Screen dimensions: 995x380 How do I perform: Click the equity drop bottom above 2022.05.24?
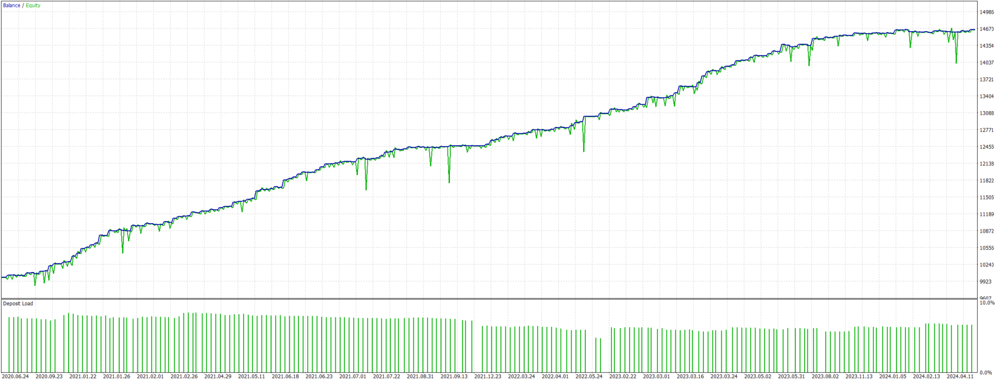(584, 152)
